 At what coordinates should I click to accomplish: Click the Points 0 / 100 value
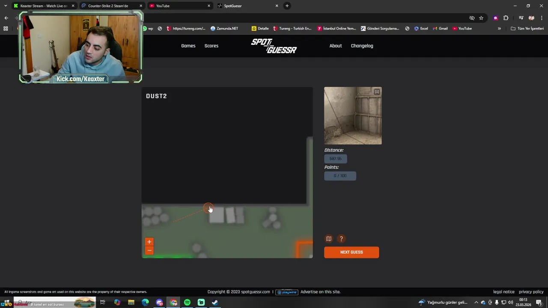[340, 176]
